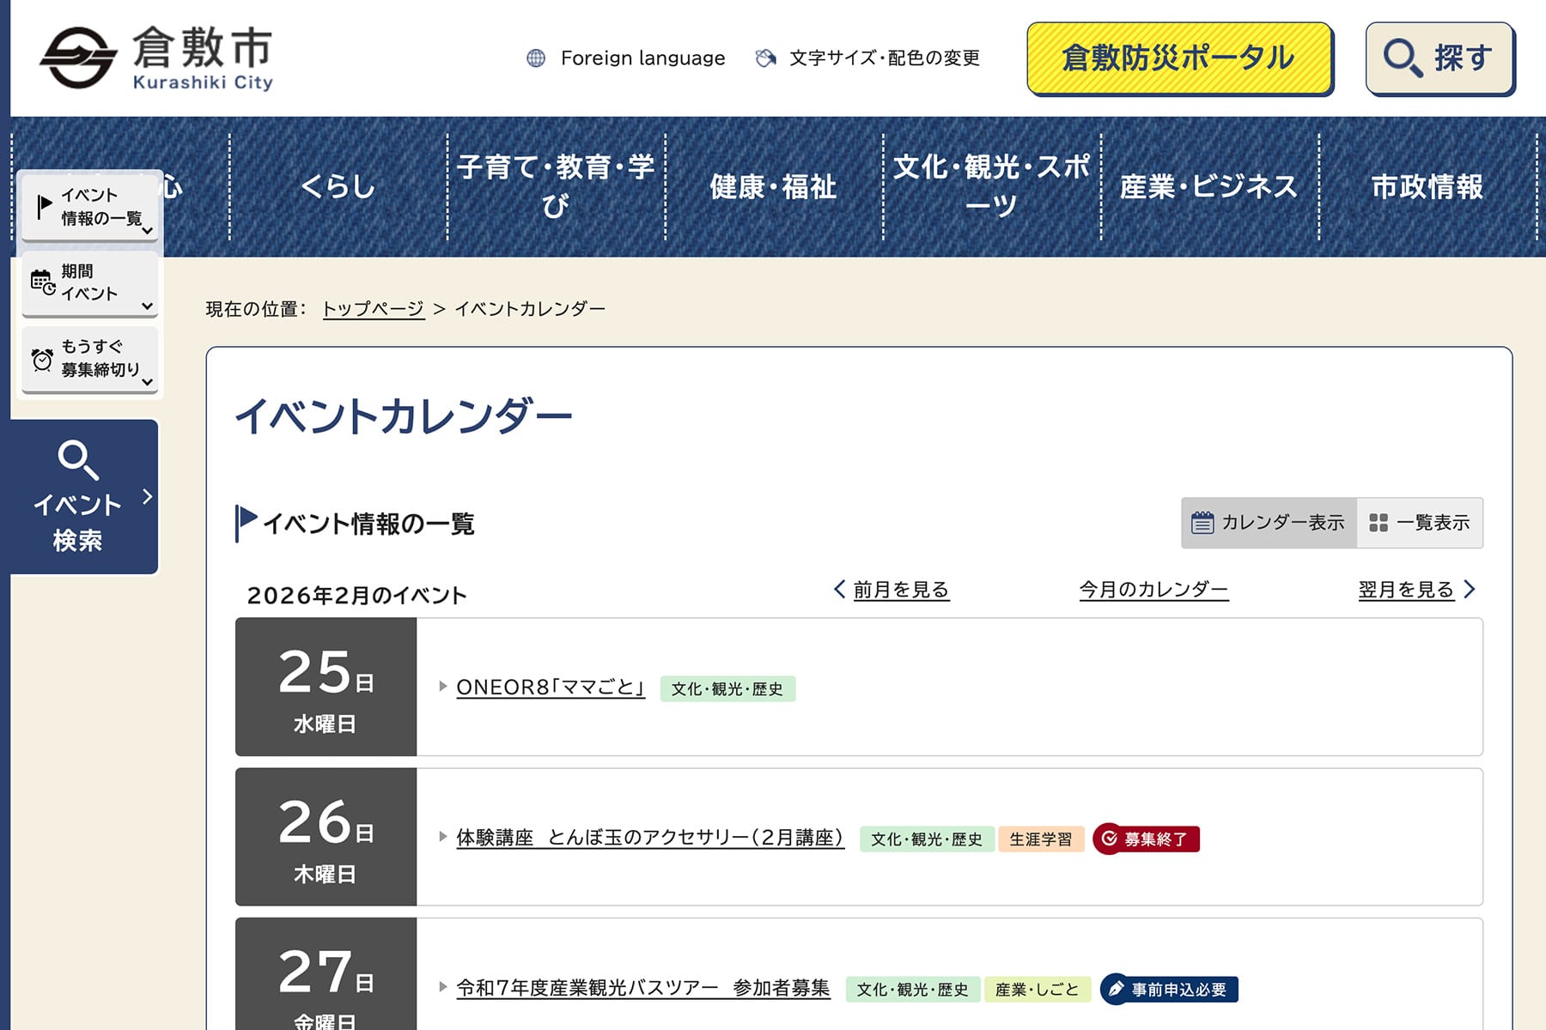Open the くらし navigation menu
1546x1030 pixels.
pos(338,186)
